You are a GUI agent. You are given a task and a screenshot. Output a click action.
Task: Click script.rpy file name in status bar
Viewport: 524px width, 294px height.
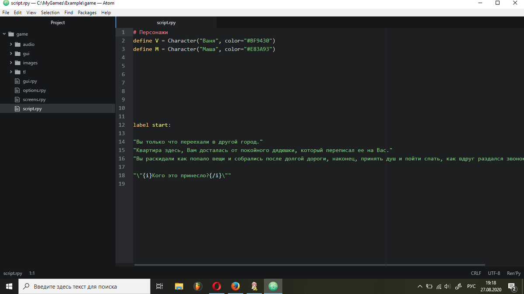click(13, 273)
